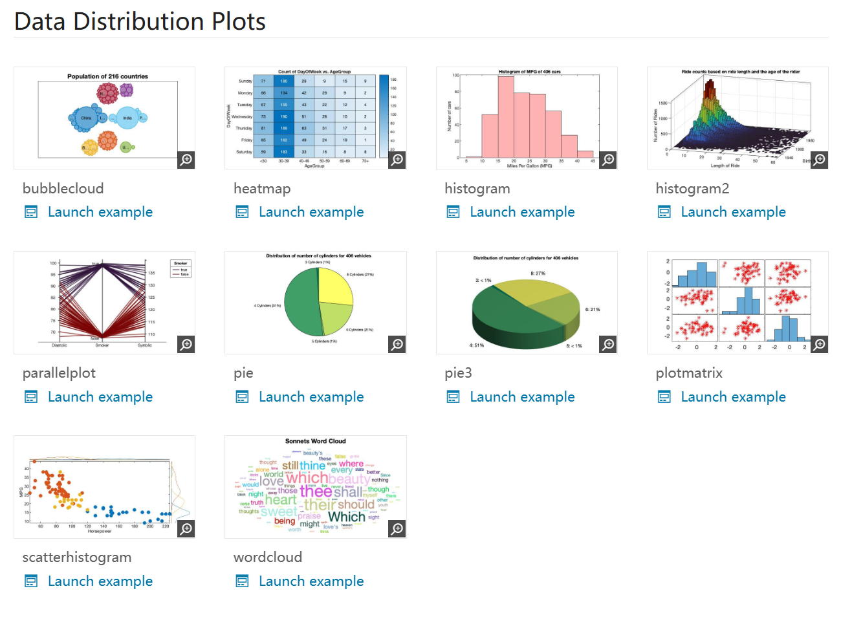Launch the bubblecloud example
Image resolution: width=841 pixels, height=637 pixels.
[x=100, y=212]
